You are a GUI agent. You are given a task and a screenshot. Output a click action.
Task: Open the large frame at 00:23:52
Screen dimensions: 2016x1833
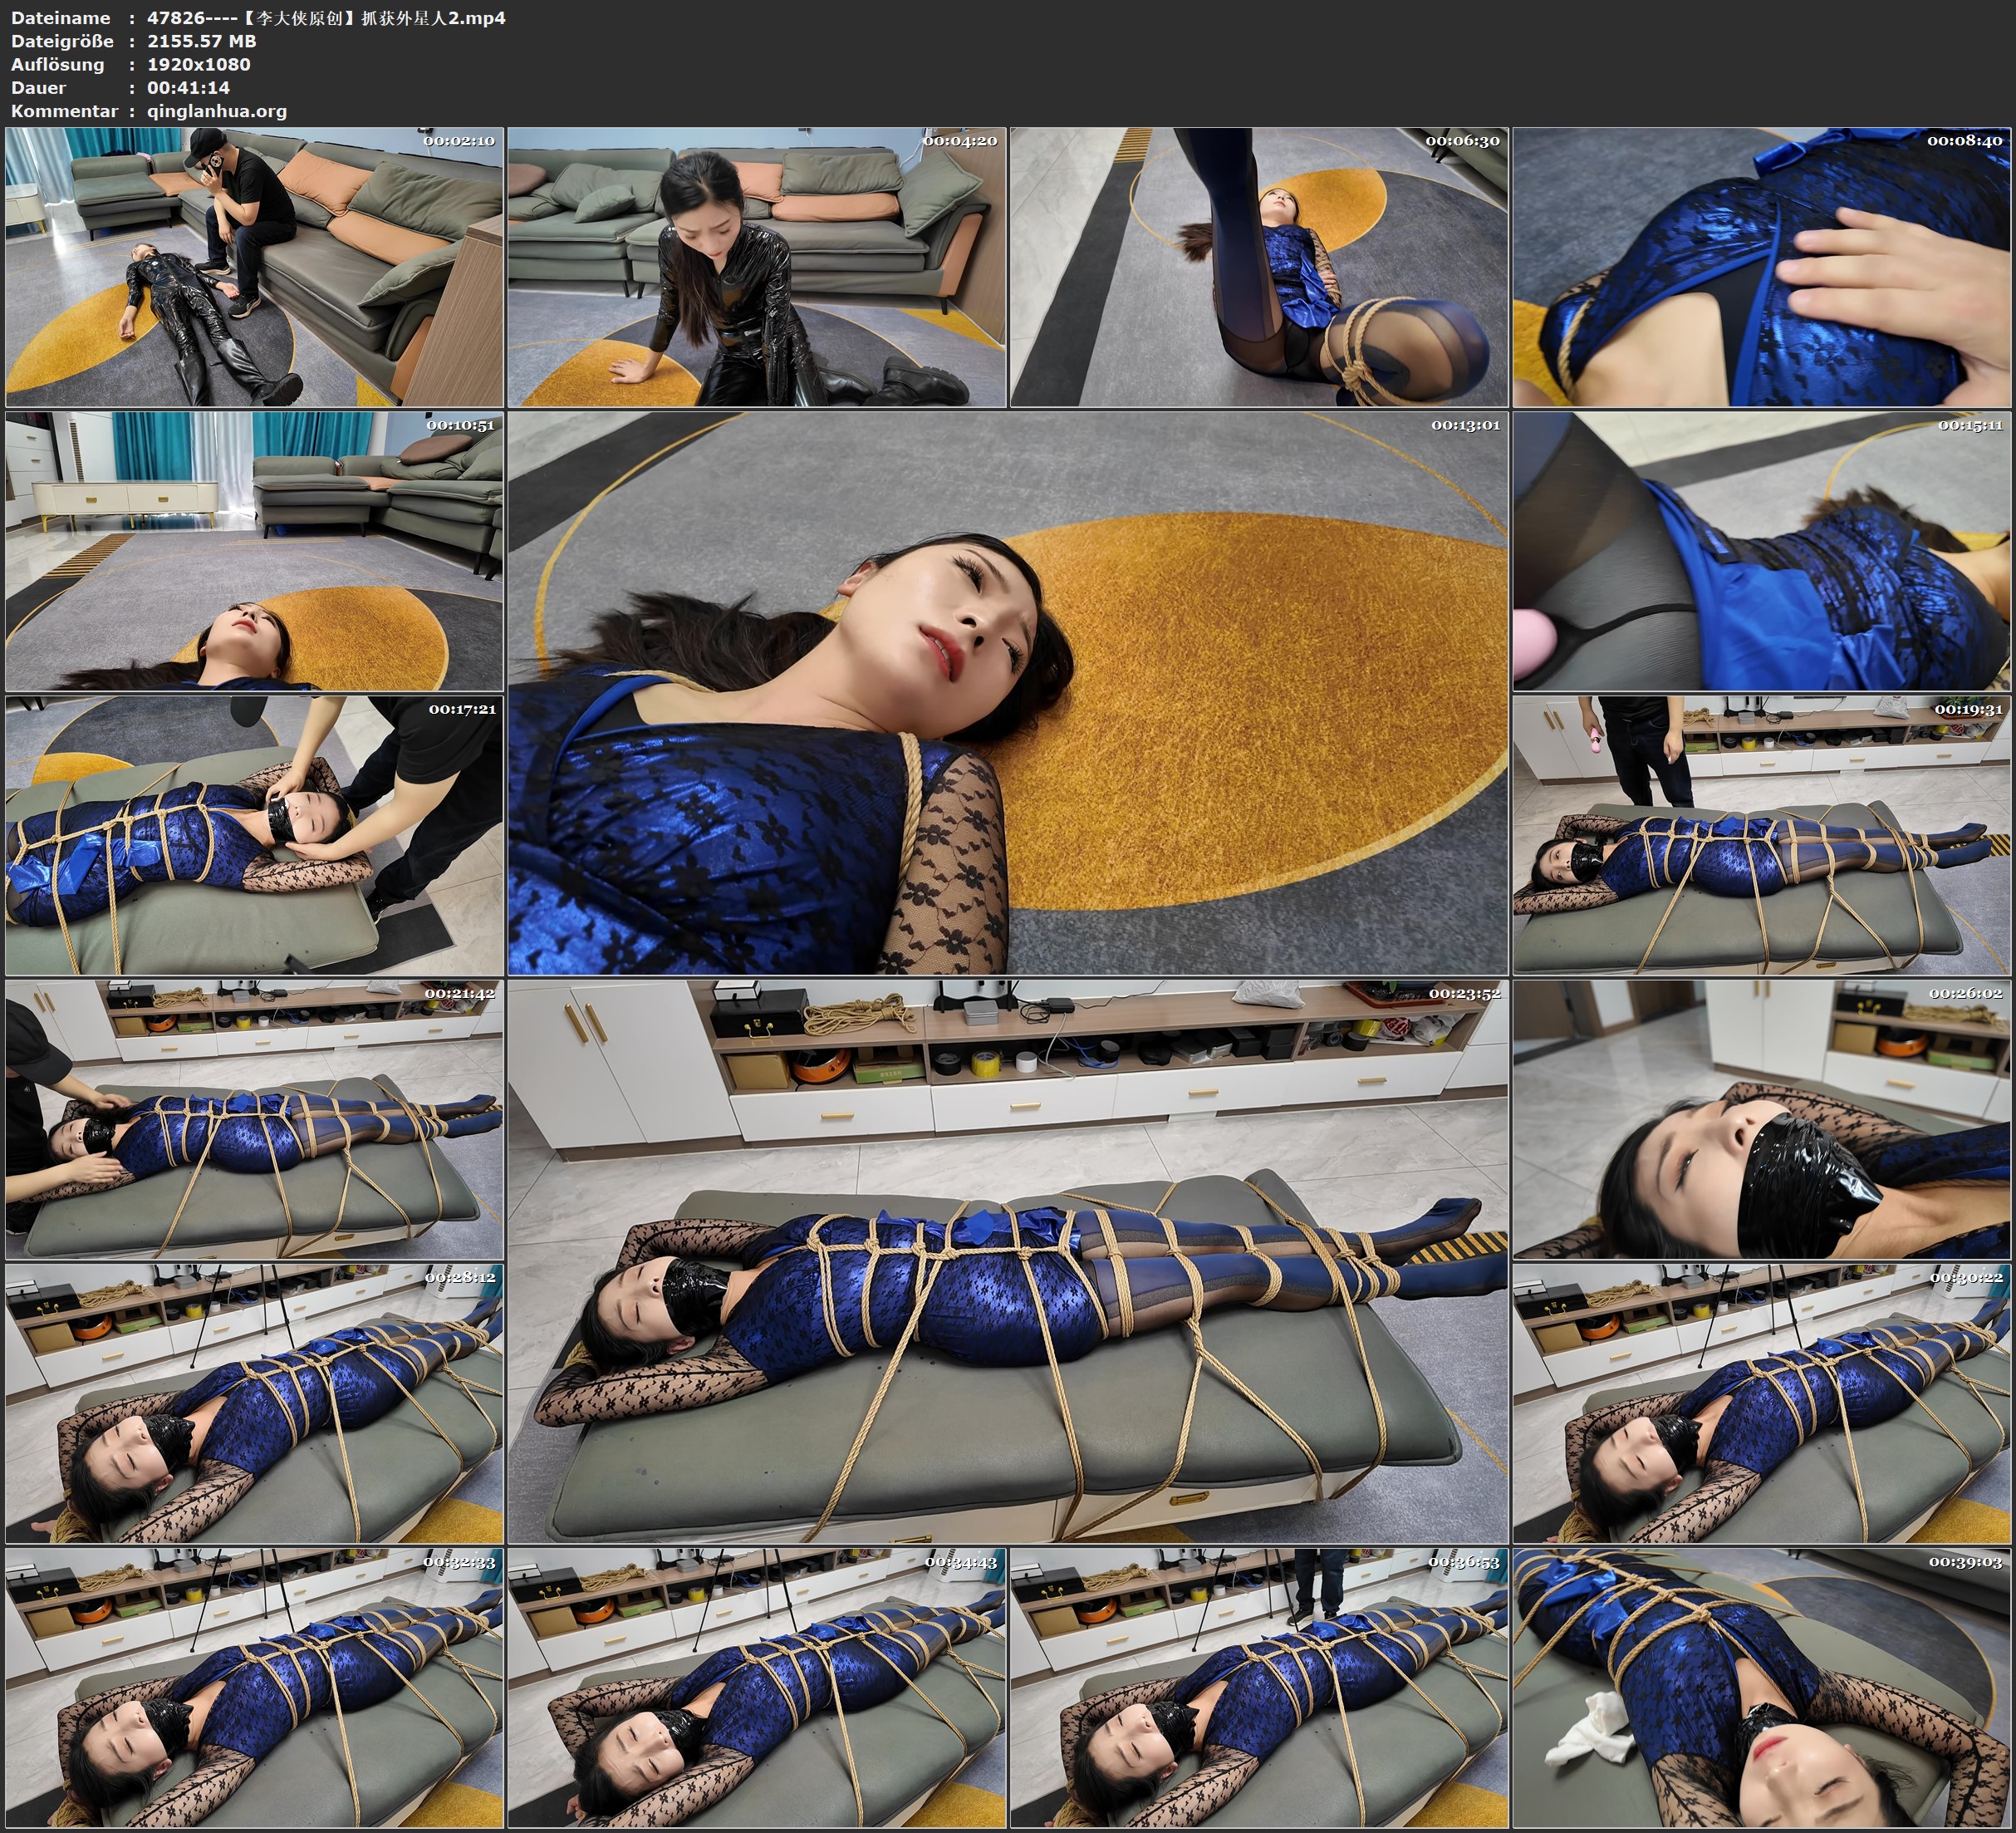coord(1007,1261)
